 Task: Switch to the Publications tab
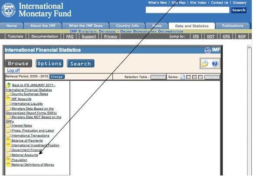233,25
